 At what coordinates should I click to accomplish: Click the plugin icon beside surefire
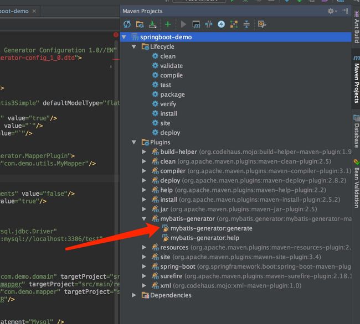pyautogui.click(x=155, y=276)
